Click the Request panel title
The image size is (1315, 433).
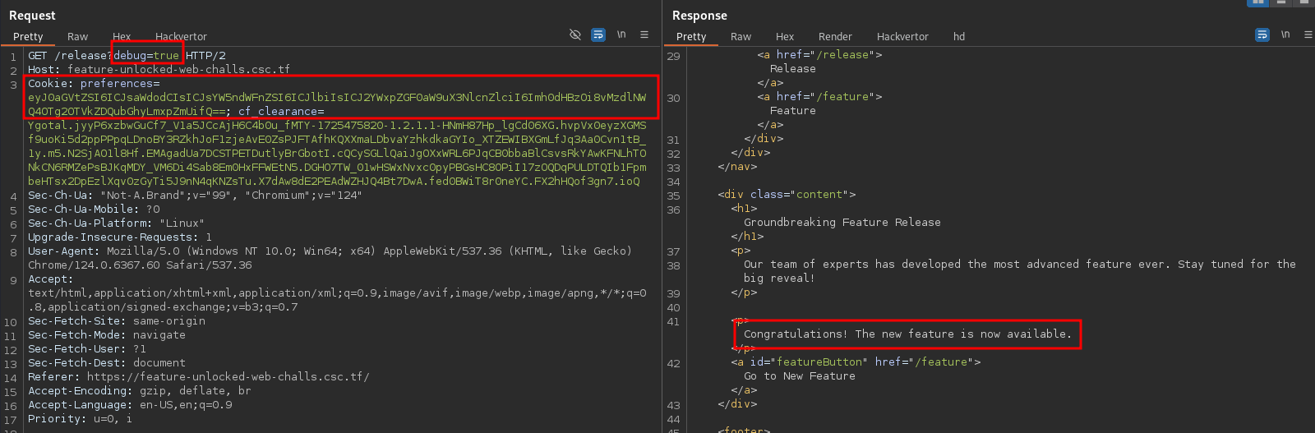coord(32,16)
